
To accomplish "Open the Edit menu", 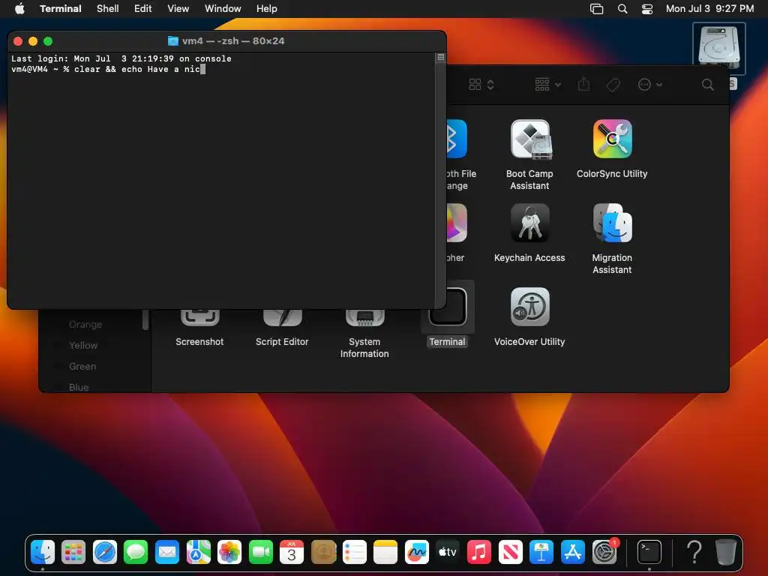I will 143,8.
